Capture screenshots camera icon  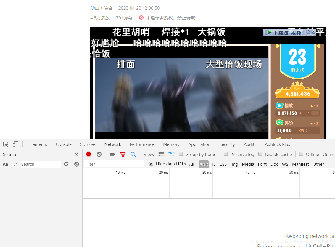(x=112, y=154)
